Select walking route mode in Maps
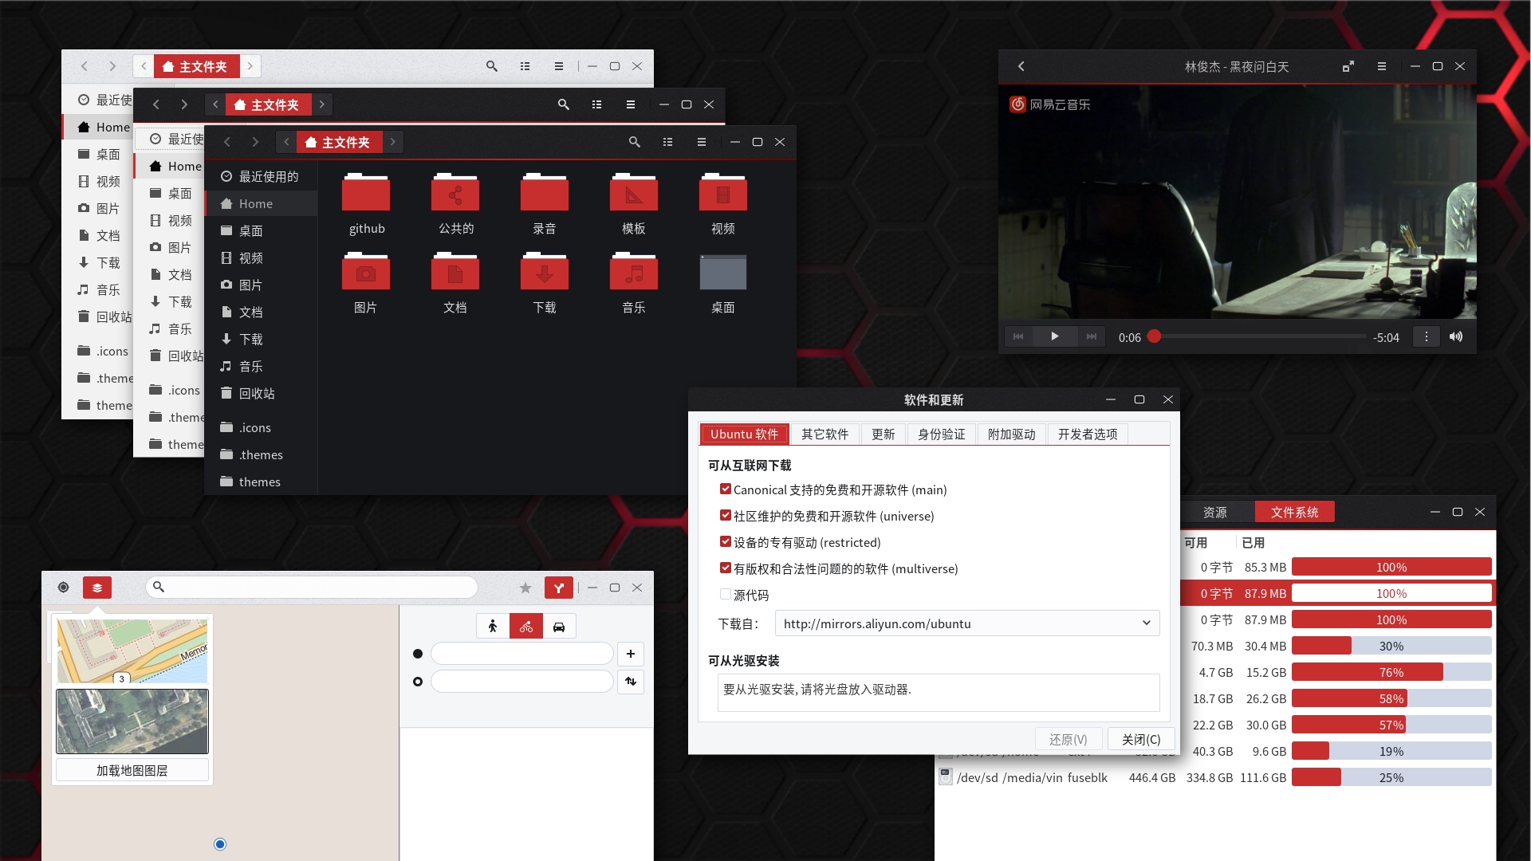Screen dimensions: 1531x861 tap(493, 627)
